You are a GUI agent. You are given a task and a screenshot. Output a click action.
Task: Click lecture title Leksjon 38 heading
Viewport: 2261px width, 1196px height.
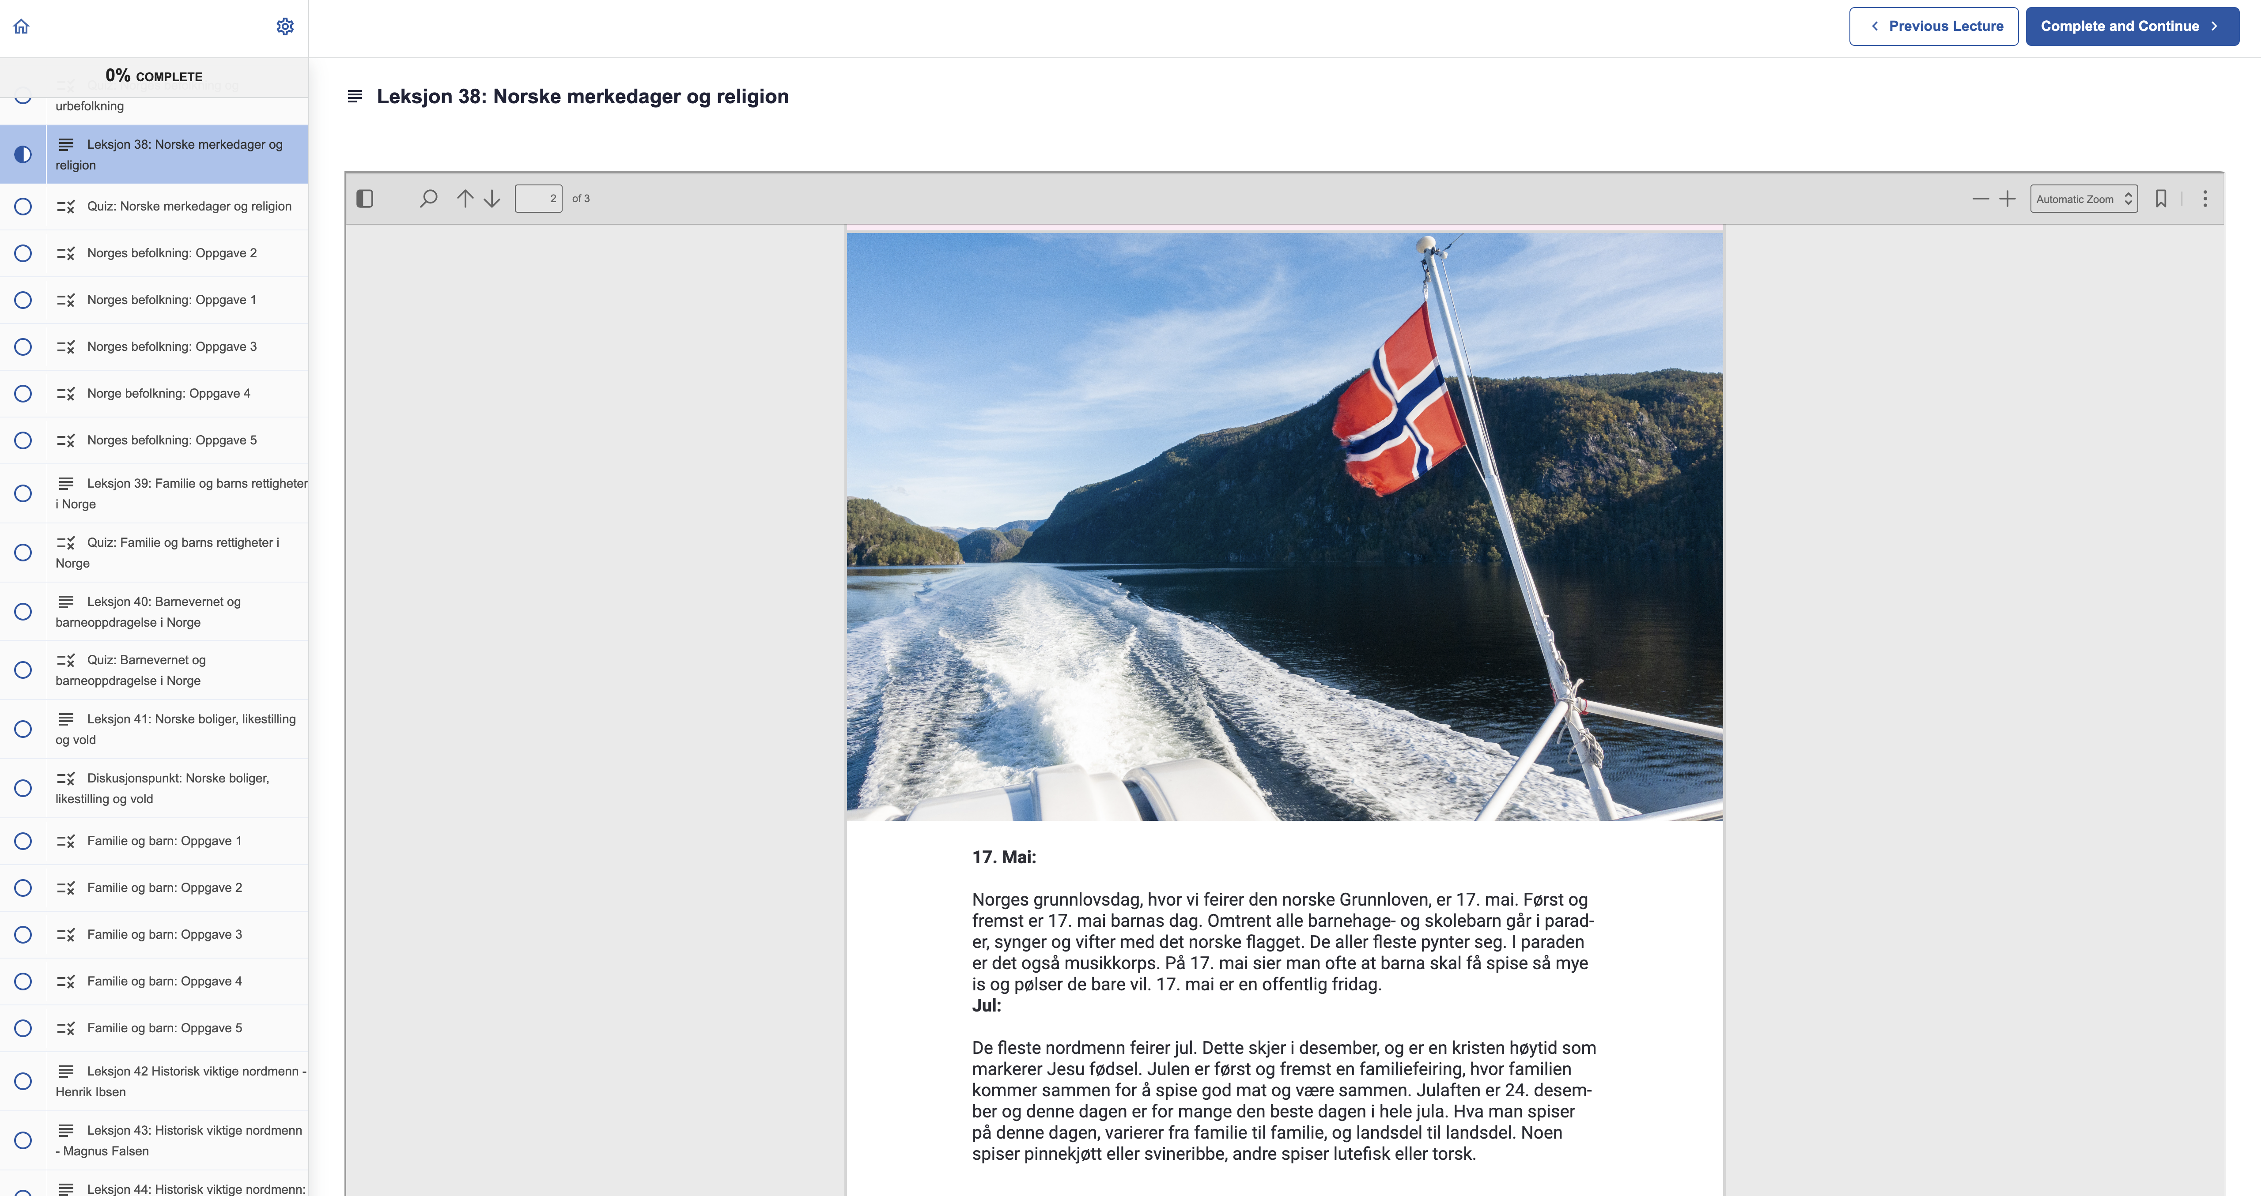pyautogui.click(x=583, y=97)
